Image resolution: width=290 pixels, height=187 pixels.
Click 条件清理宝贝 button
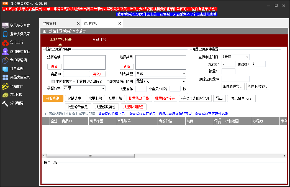(x=233, y=86)
